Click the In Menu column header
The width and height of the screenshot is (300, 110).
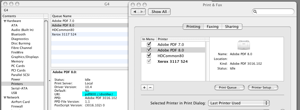(x=149, y=39)
